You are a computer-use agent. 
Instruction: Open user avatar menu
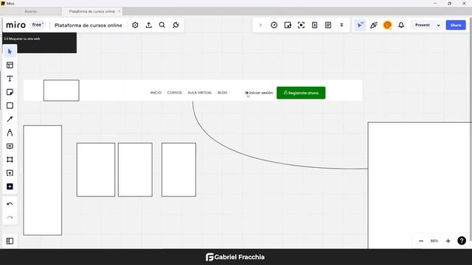pos(387,25)
